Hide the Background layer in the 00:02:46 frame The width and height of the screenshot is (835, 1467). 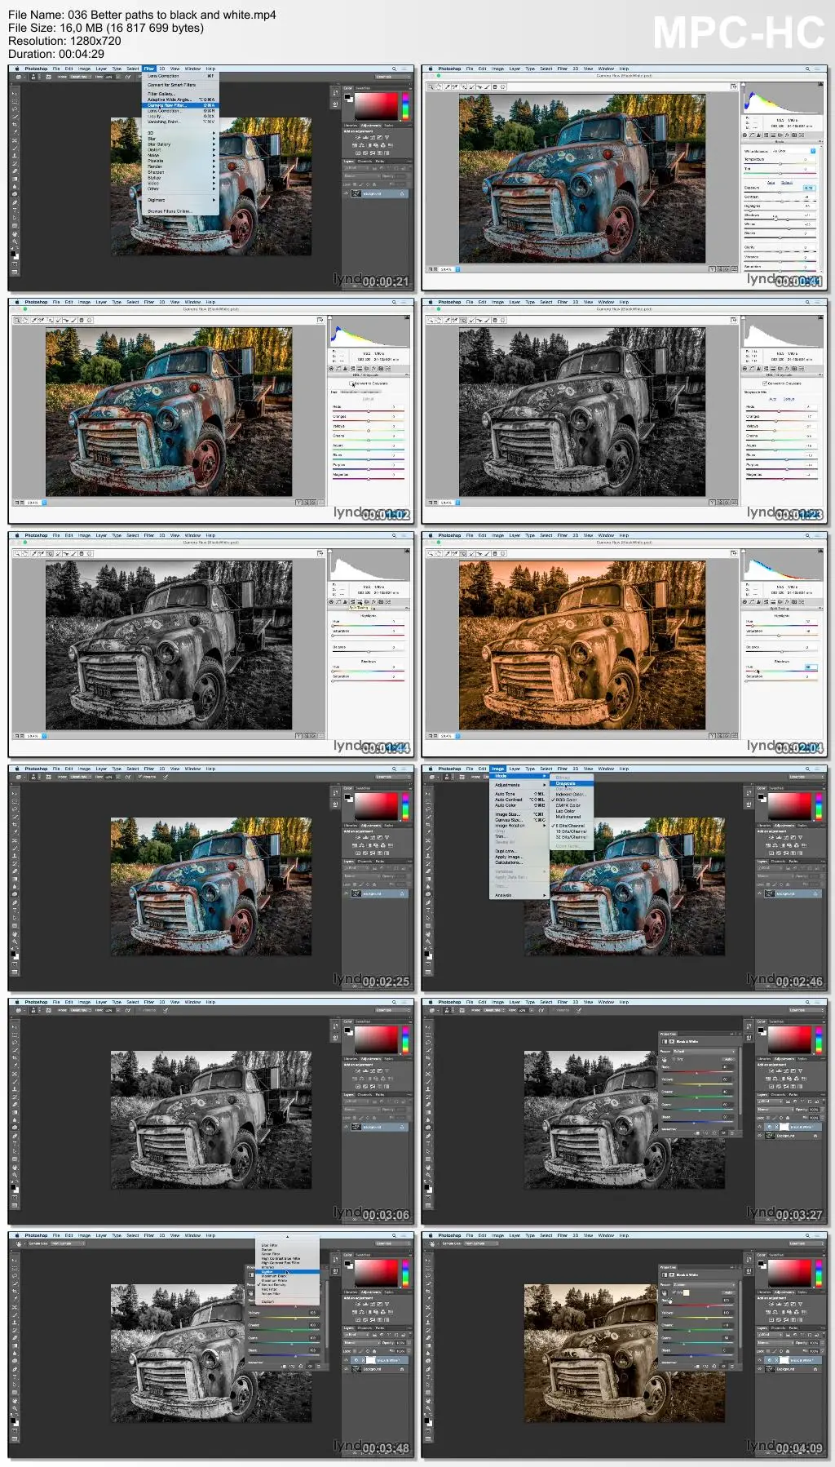click(760, 894)
